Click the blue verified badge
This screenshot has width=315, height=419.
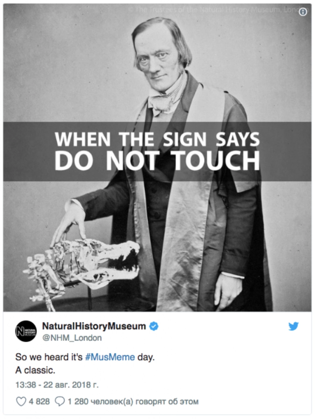[154, 326]
